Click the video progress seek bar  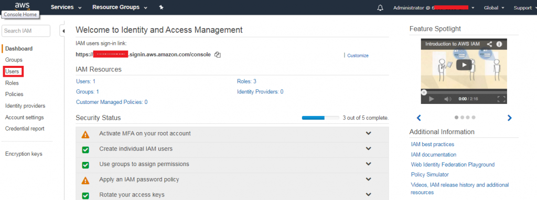point(464,92)
